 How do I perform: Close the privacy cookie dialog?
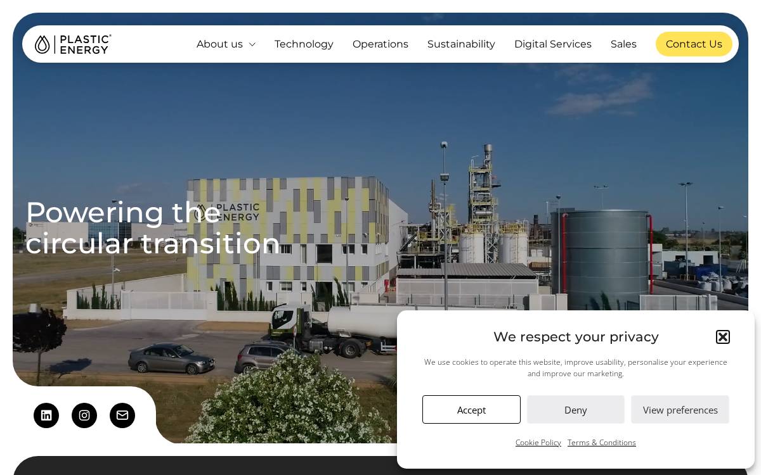[x=723, y=337]
